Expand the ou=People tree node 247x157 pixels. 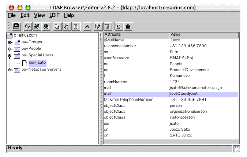tap(10, 49)
